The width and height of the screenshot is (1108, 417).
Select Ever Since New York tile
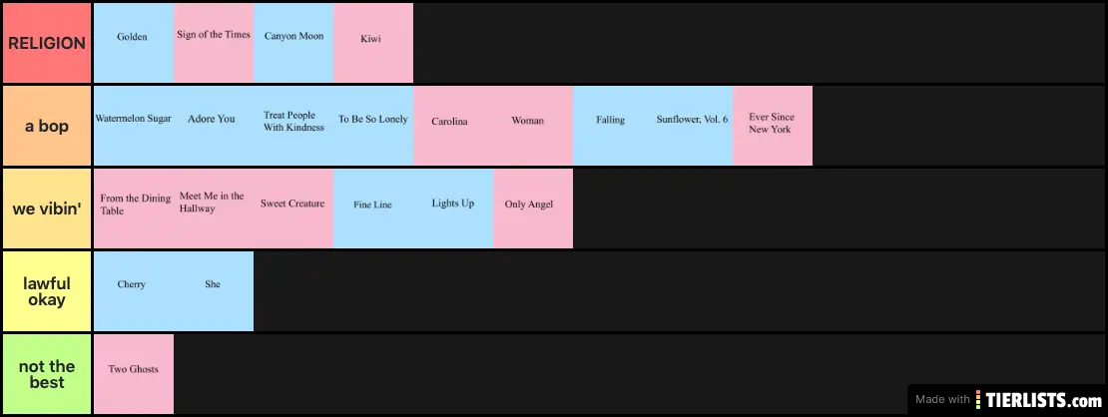point(773,125)
